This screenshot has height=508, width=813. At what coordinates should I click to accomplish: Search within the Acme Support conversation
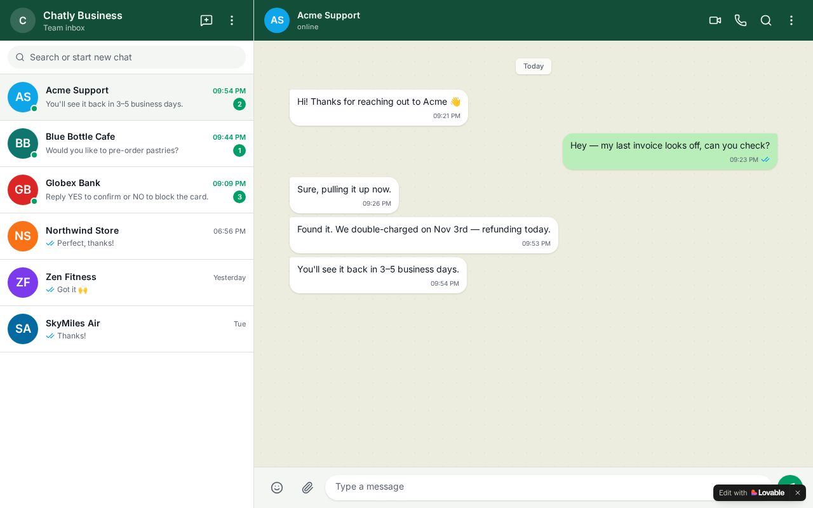pos(766,20)
